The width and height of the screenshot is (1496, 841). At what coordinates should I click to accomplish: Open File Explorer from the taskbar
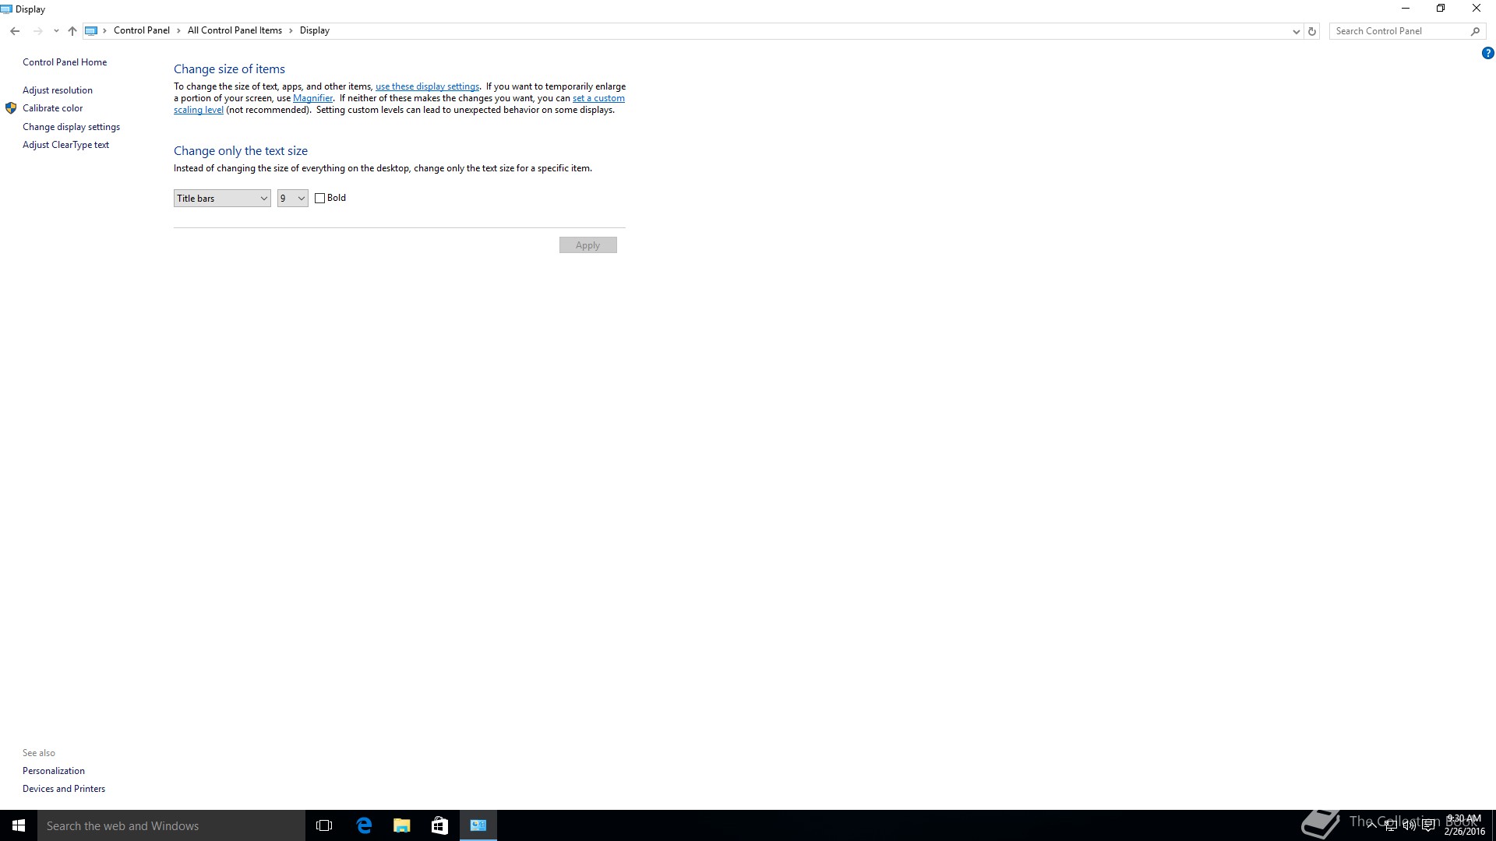click(402, 825)
